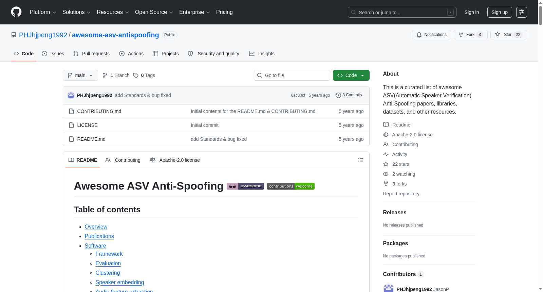
Task: Open the README outline list icon
Action: click(x=361, y=160)
